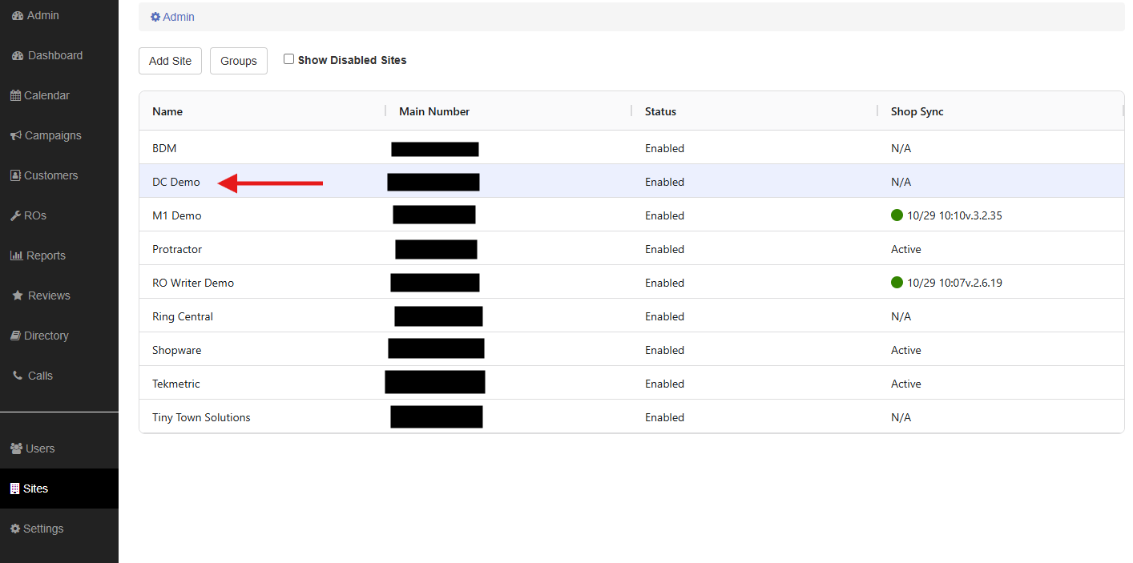This screenshot has width=1133, height=563.
Task: Click the Active shop sync for Tekmetric
Action: point(906,384)
